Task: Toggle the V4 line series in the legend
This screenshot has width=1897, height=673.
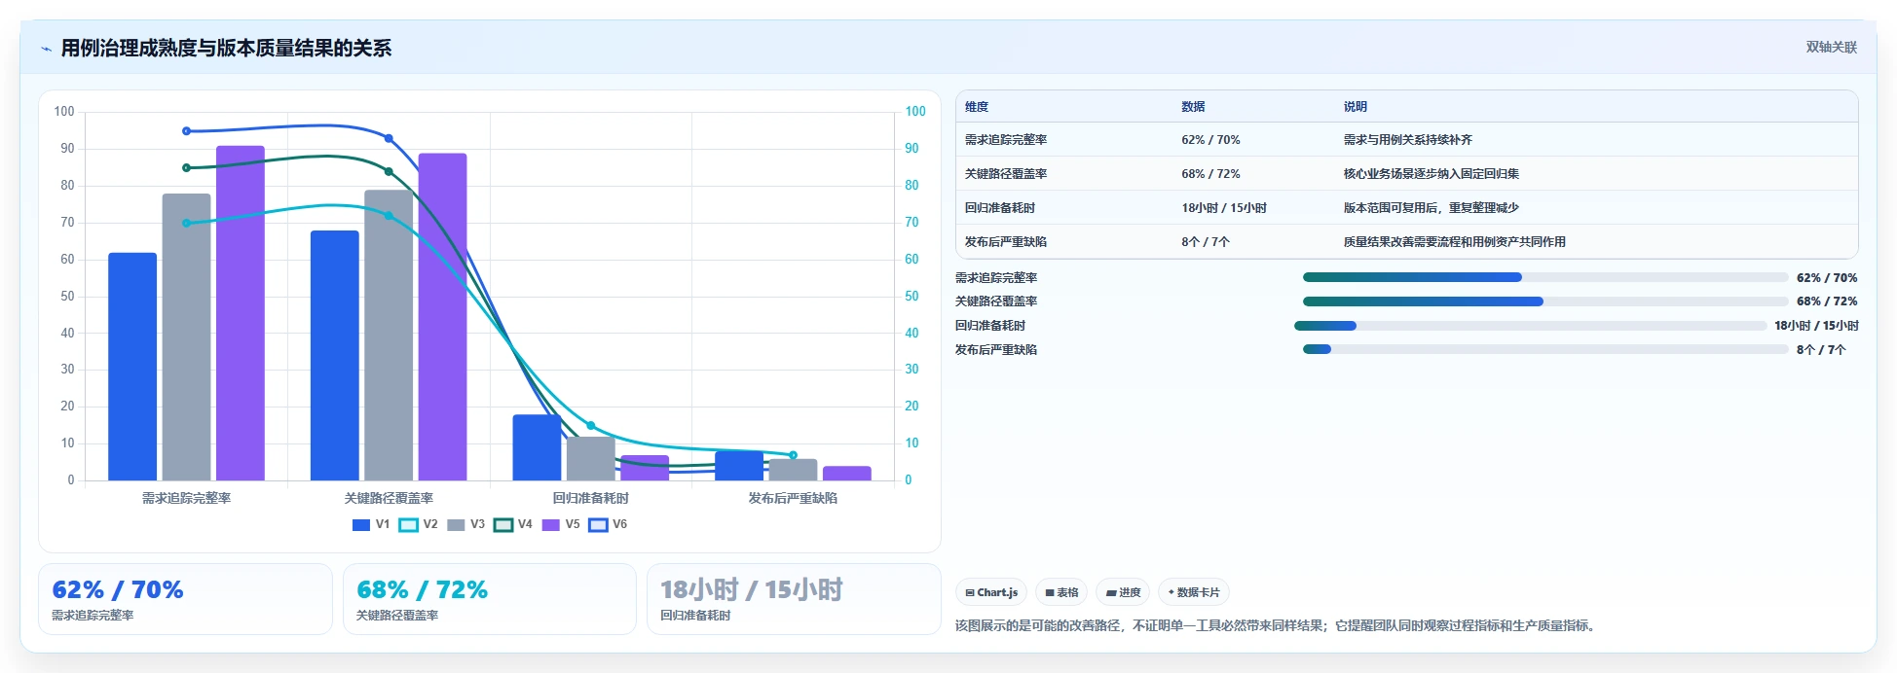Action: (x=513, y=524)
